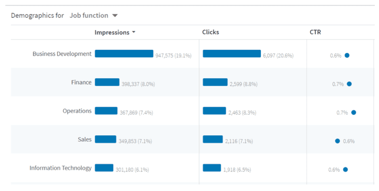
Task: Click the Operations clicks bar
Action: (214, 111)
